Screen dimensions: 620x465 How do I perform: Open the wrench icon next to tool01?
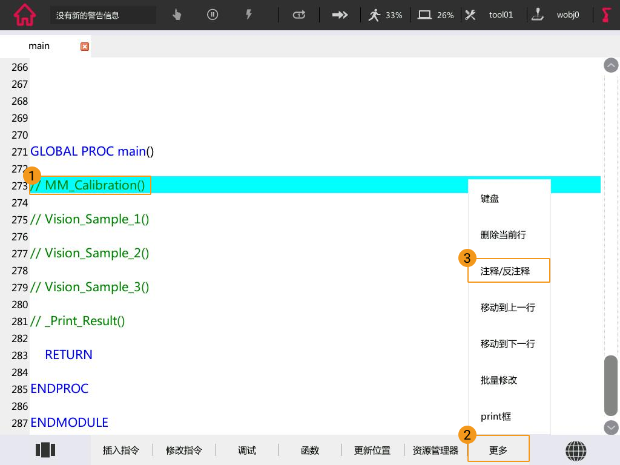coord(470,15)
